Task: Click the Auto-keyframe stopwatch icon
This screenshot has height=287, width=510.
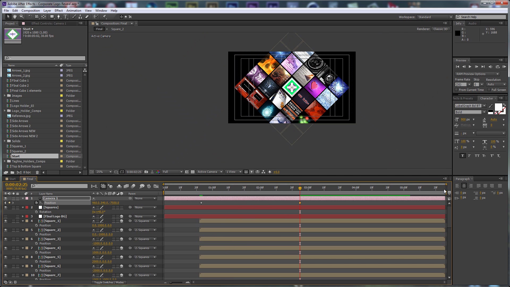Action: tap(149, 186)
